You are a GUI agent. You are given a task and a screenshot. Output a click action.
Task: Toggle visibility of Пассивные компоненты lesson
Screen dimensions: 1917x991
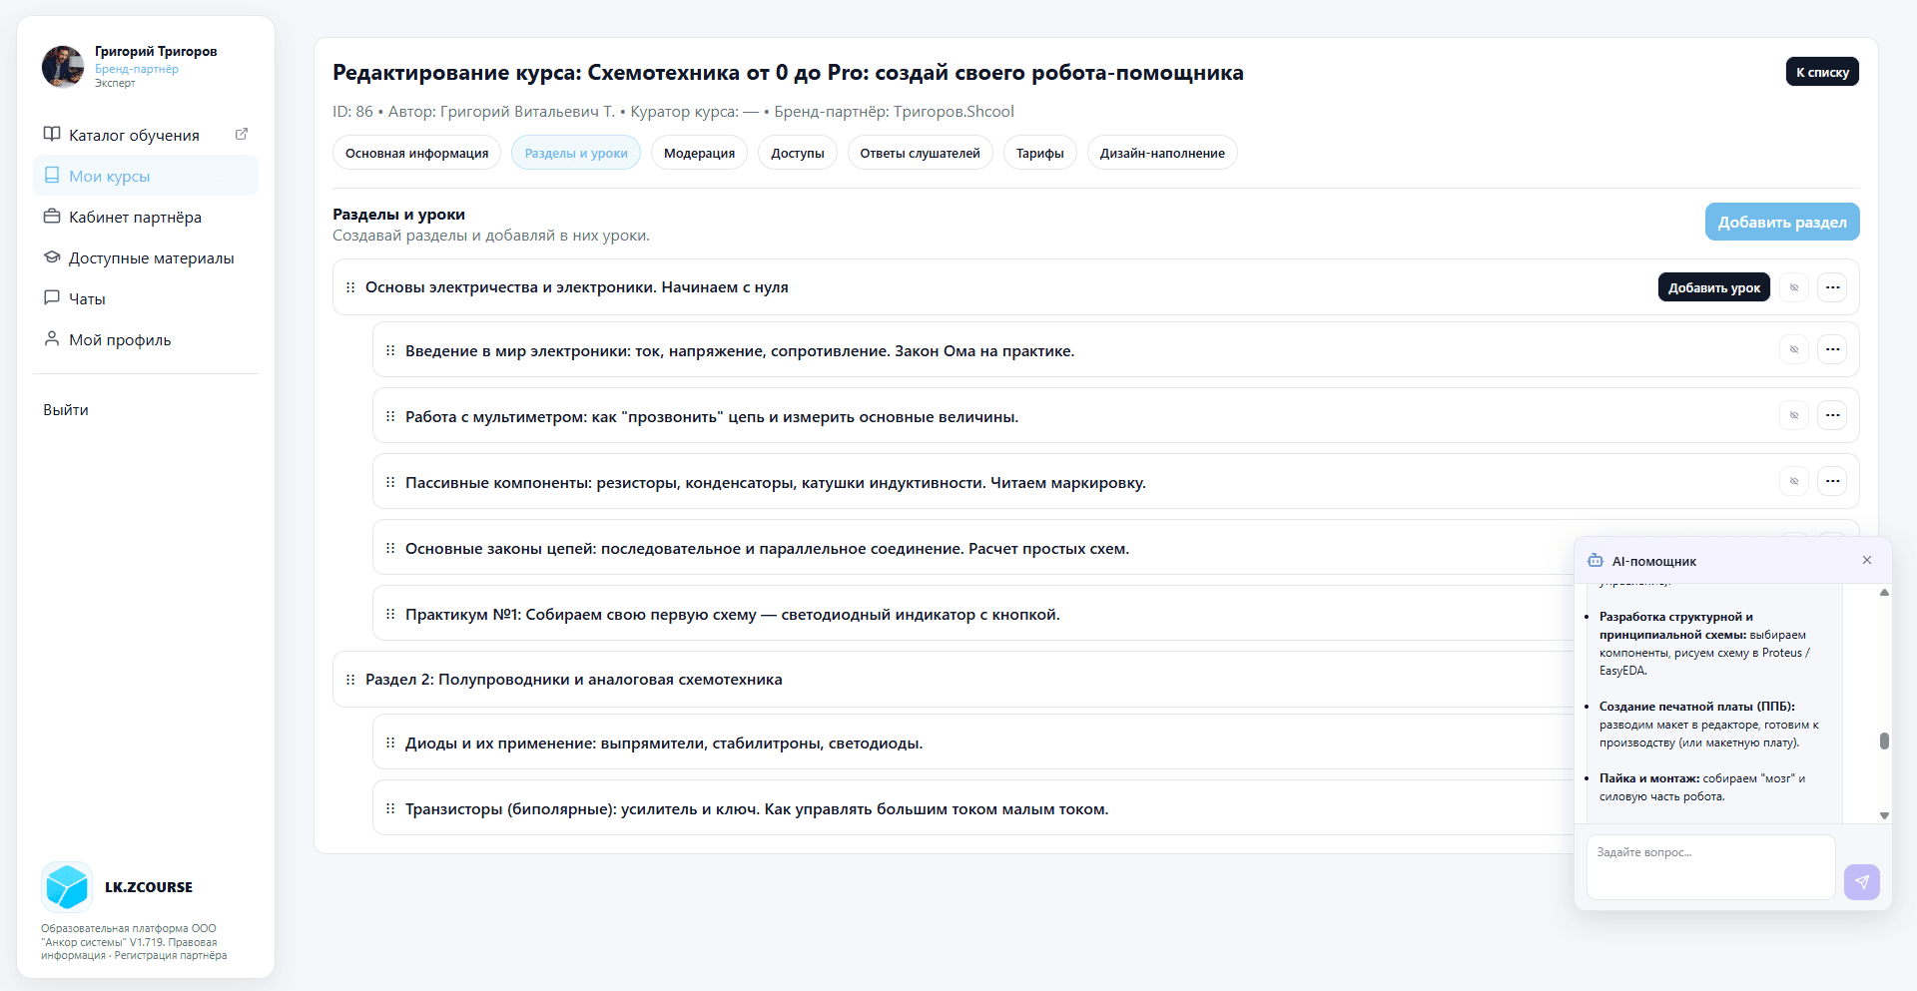point(1793,482)
